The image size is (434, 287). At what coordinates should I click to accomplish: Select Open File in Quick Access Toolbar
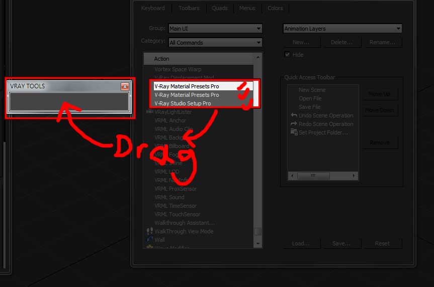click(x=310, y=98)
